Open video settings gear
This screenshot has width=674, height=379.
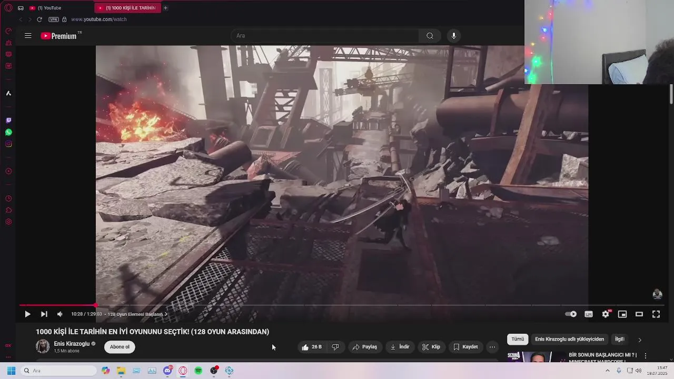tap(606, 314)
